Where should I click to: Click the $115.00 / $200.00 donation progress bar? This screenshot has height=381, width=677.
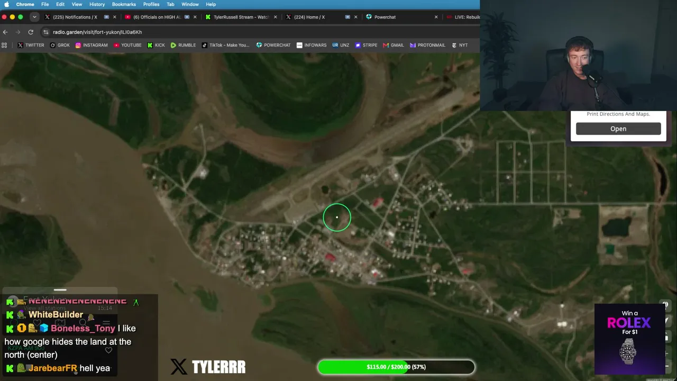396,367
